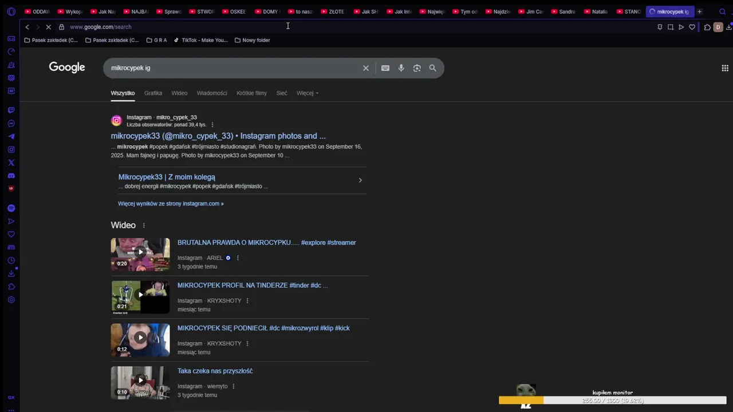Image resolution: width=733 pixels, height=412 pixels.
Task: Open Messenger in the sidebar
Action: [11, 124]
